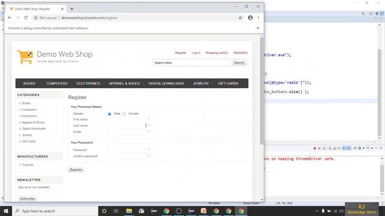
Task: Focus the First name field
Action: pos(127,119)
